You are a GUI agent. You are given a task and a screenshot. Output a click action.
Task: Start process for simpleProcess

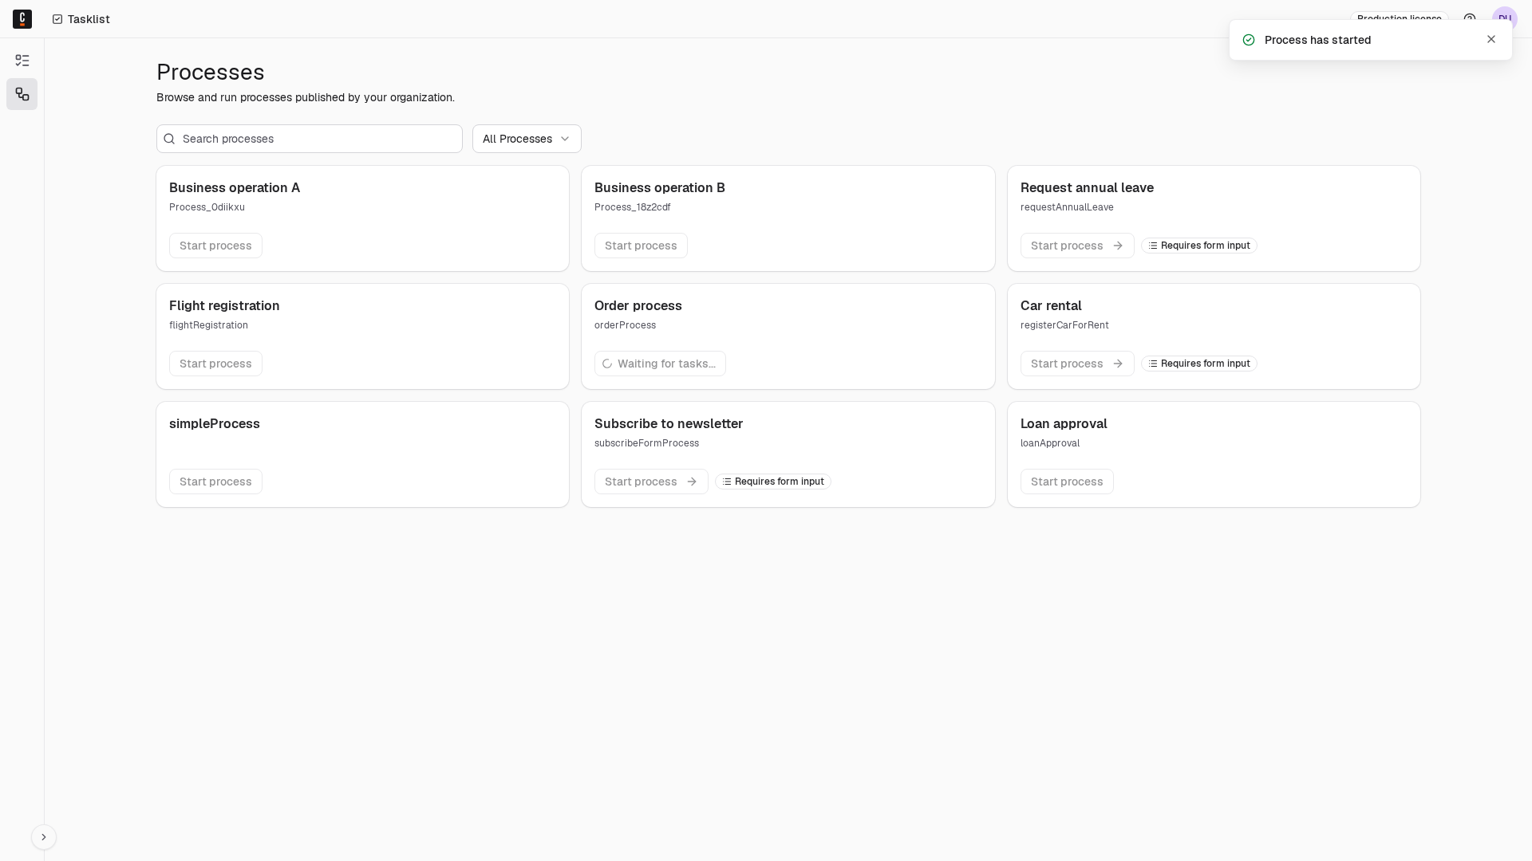(215, 482)
